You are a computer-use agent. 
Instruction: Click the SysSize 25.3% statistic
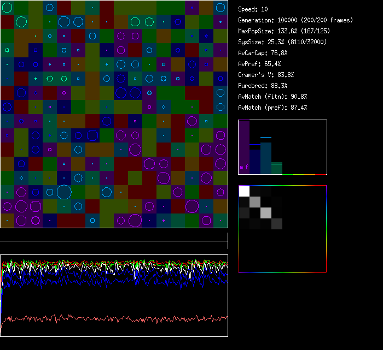(282, 42)
